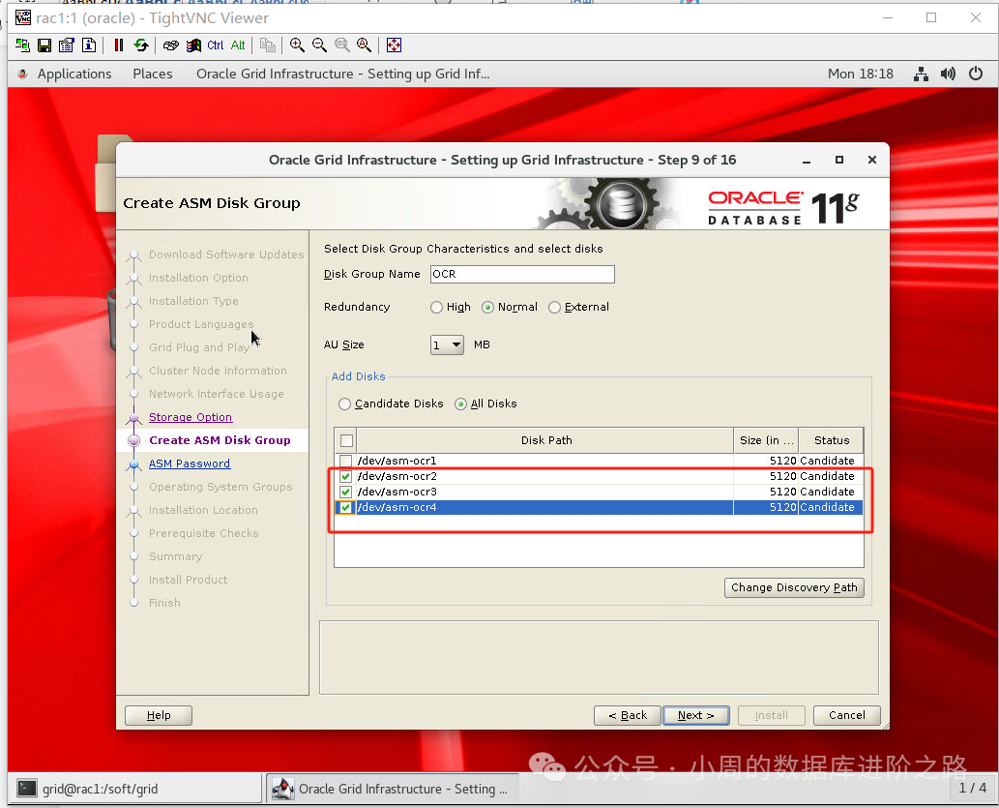This screenshot has height=808, width=999.
Task: Check the /dev/asm-ocr1 checkbox
Action: pos(346,461)
